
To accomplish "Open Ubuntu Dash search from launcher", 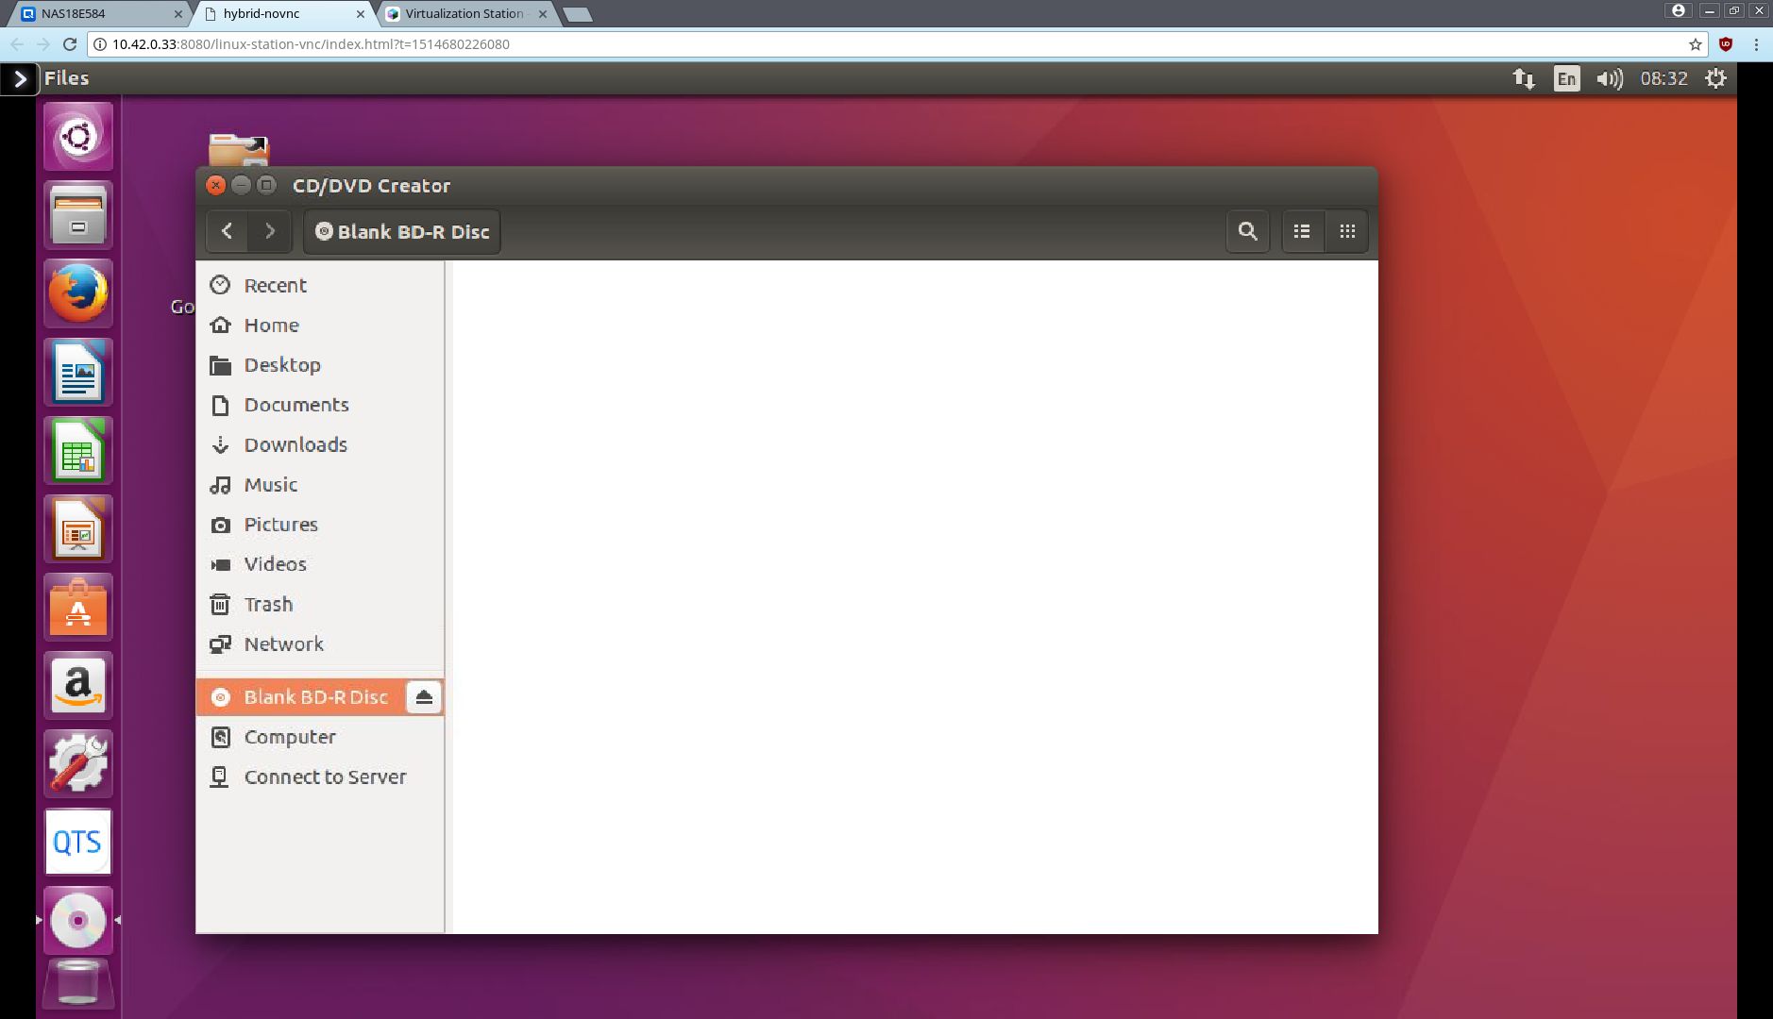I will click(78, 137).
